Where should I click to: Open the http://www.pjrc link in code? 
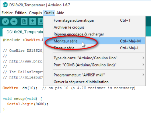click(26, 61)
